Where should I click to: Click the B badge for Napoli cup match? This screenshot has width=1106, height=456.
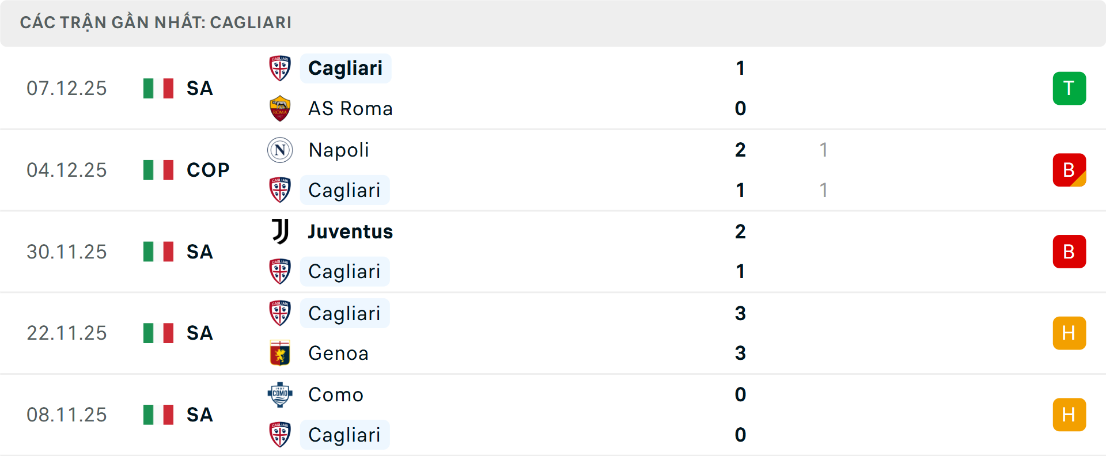click(x=1069, y=170)
